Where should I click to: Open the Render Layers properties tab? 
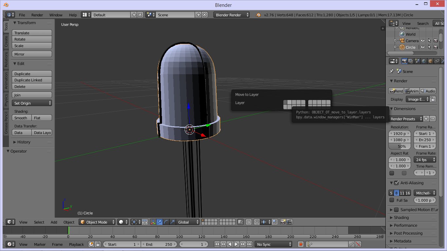pos(411,61)
